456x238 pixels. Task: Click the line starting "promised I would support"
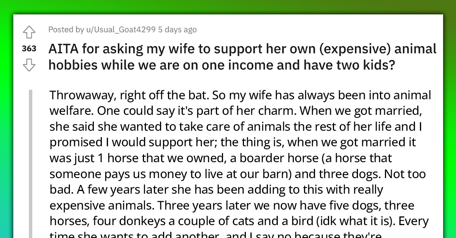coord(233,142)
